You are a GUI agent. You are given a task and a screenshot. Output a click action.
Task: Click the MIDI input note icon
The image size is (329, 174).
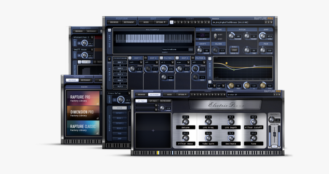[202, 35]
